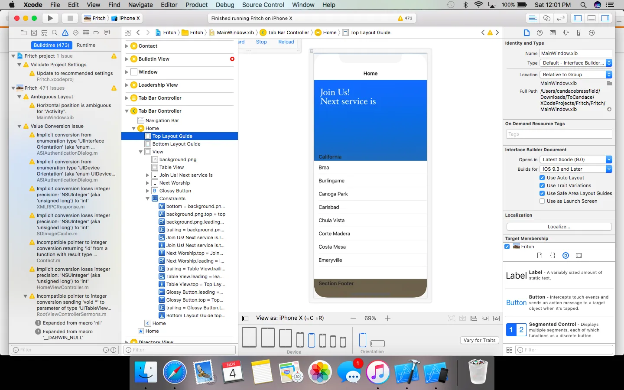This screenshot has width=624, height=390.
Task: Open the Report navigator icon
Action: pos(107,32)
